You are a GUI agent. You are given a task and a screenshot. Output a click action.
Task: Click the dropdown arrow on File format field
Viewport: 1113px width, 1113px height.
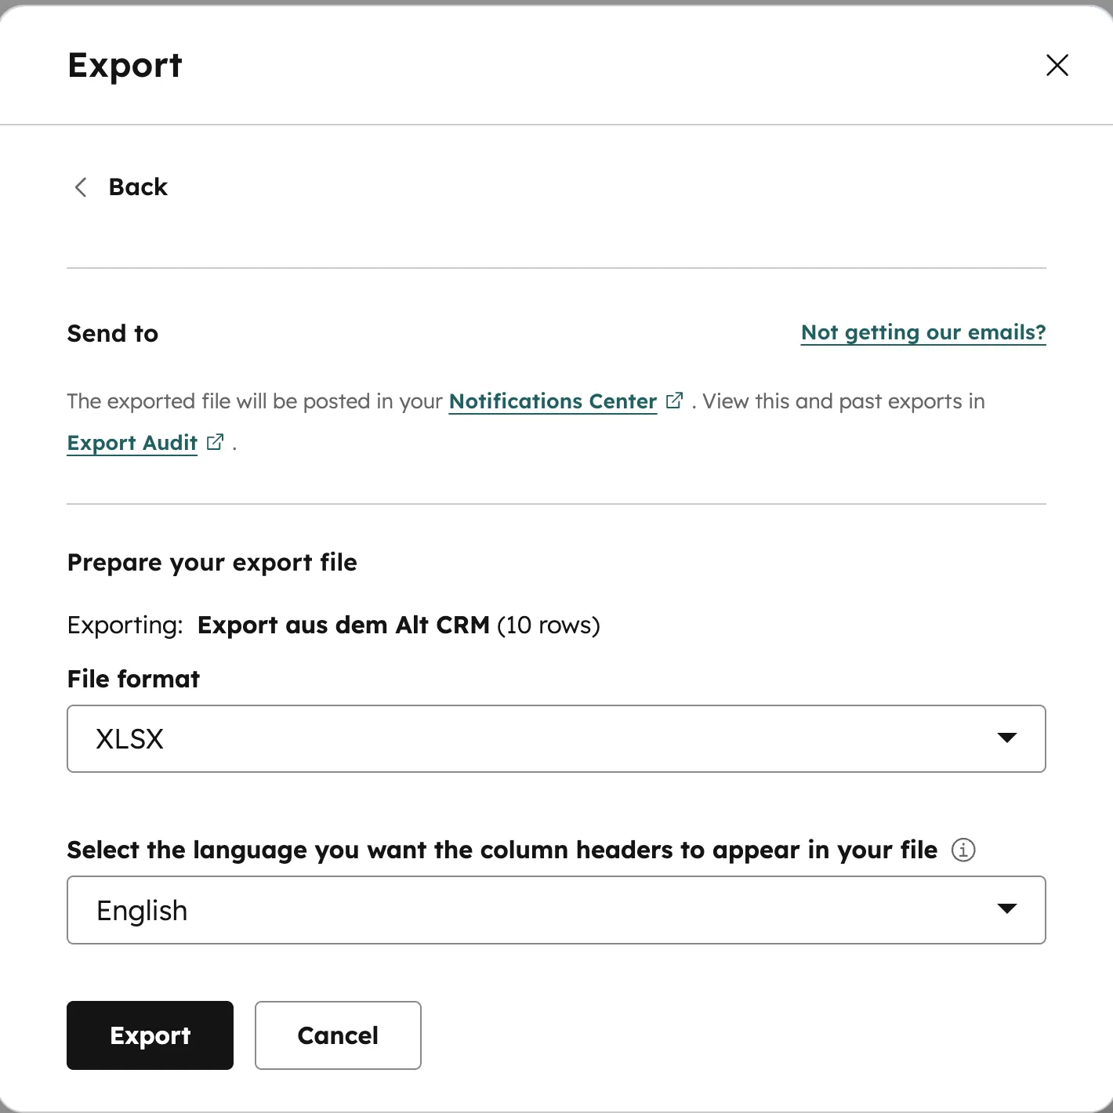pyautogui.click(x=1008, y=738)
